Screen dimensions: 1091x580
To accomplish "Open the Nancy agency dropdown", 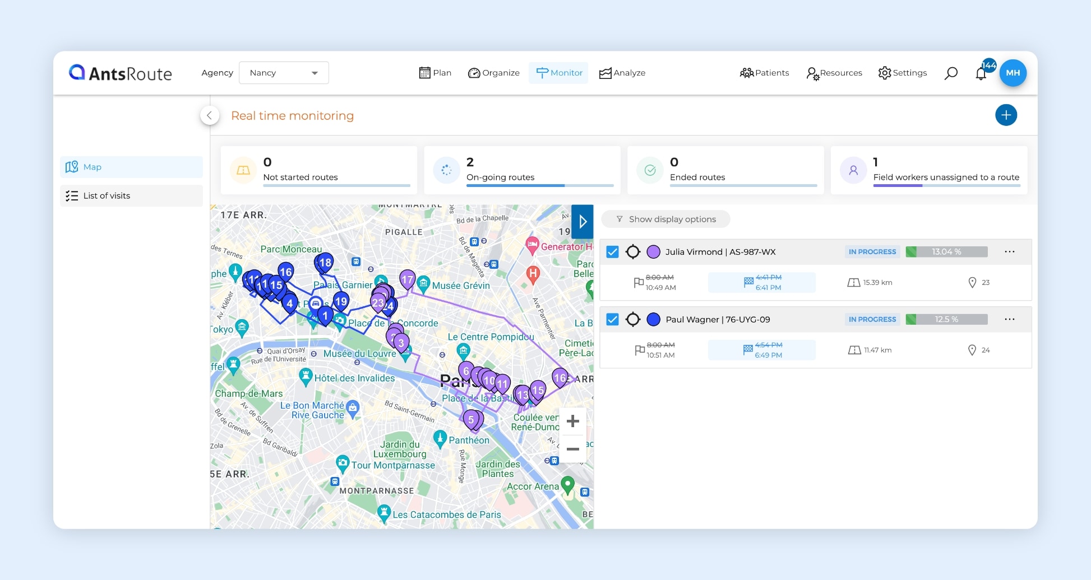I will [x=283, y=73].
